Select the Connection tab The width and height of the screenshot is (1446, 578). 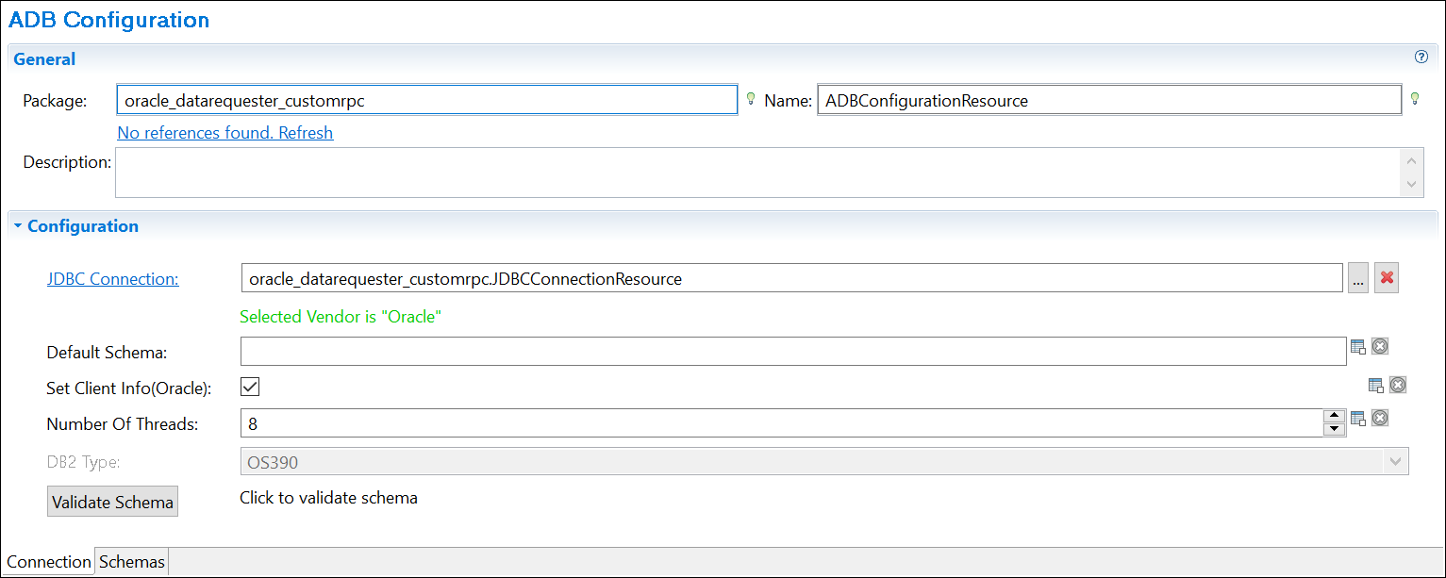point(49,562)
